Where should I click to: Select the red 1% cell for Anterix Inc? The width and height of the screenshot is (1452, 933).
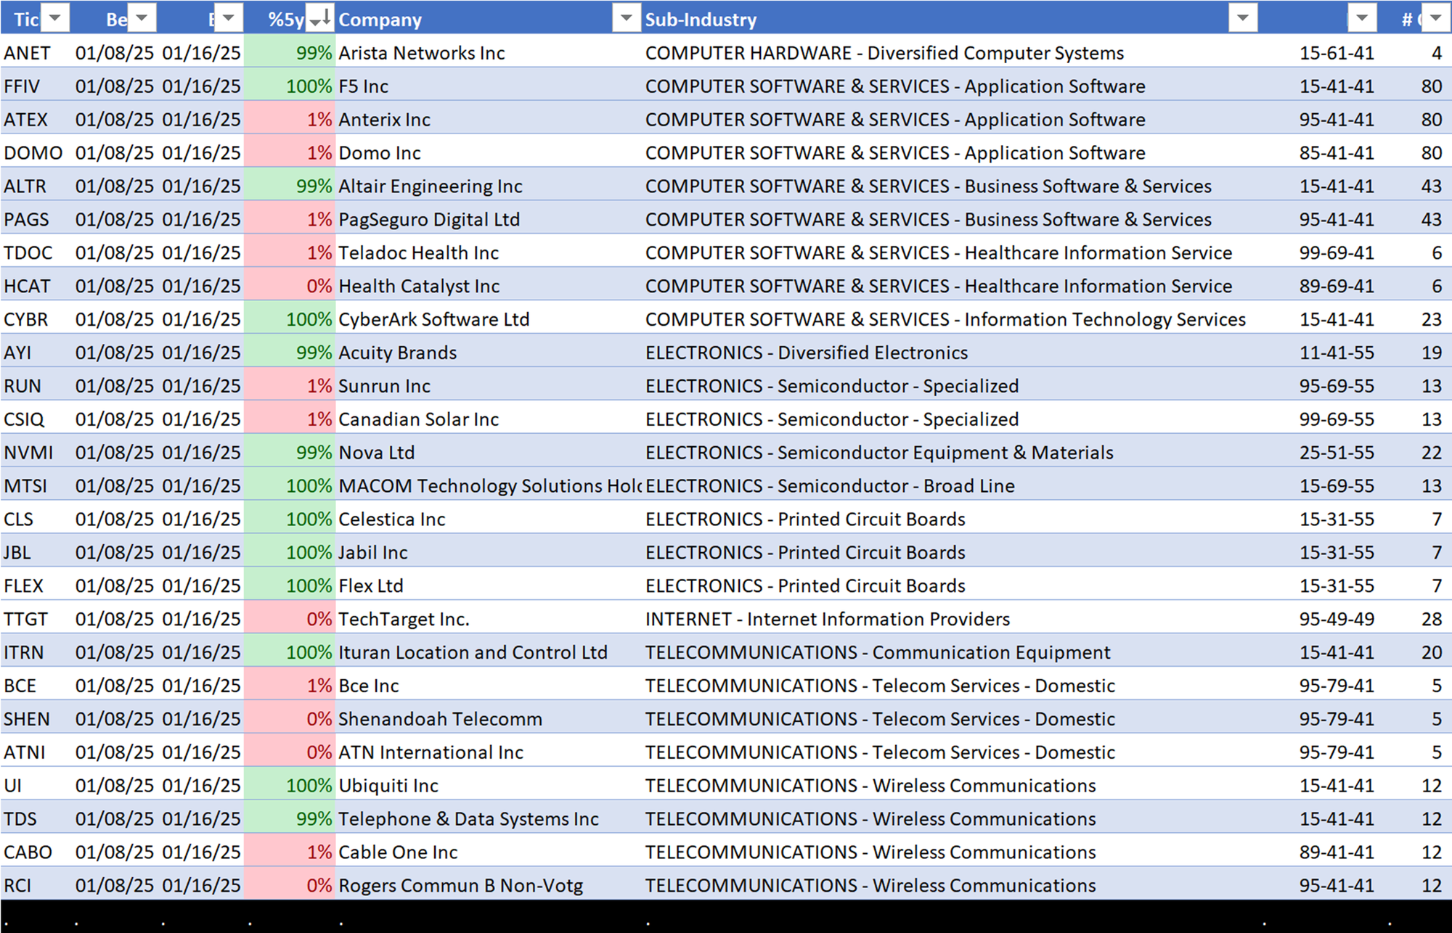coord(290,120)
